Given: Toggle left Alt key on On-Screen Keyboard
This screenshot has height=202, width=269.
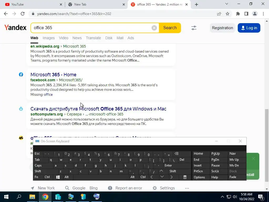Looking at the screenshot, I should [x=68, y=177].
